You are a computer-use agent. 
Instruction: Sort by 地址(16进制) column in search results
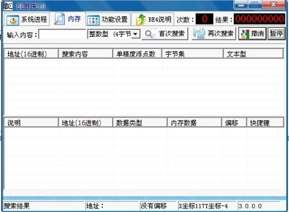(x=31, y=54)
